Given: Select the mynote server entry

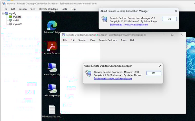Looking at the screenshot, I should coord(17,17).
